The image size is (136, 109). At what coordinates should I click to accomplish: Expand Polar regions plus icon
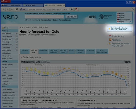tap(17, 50)
